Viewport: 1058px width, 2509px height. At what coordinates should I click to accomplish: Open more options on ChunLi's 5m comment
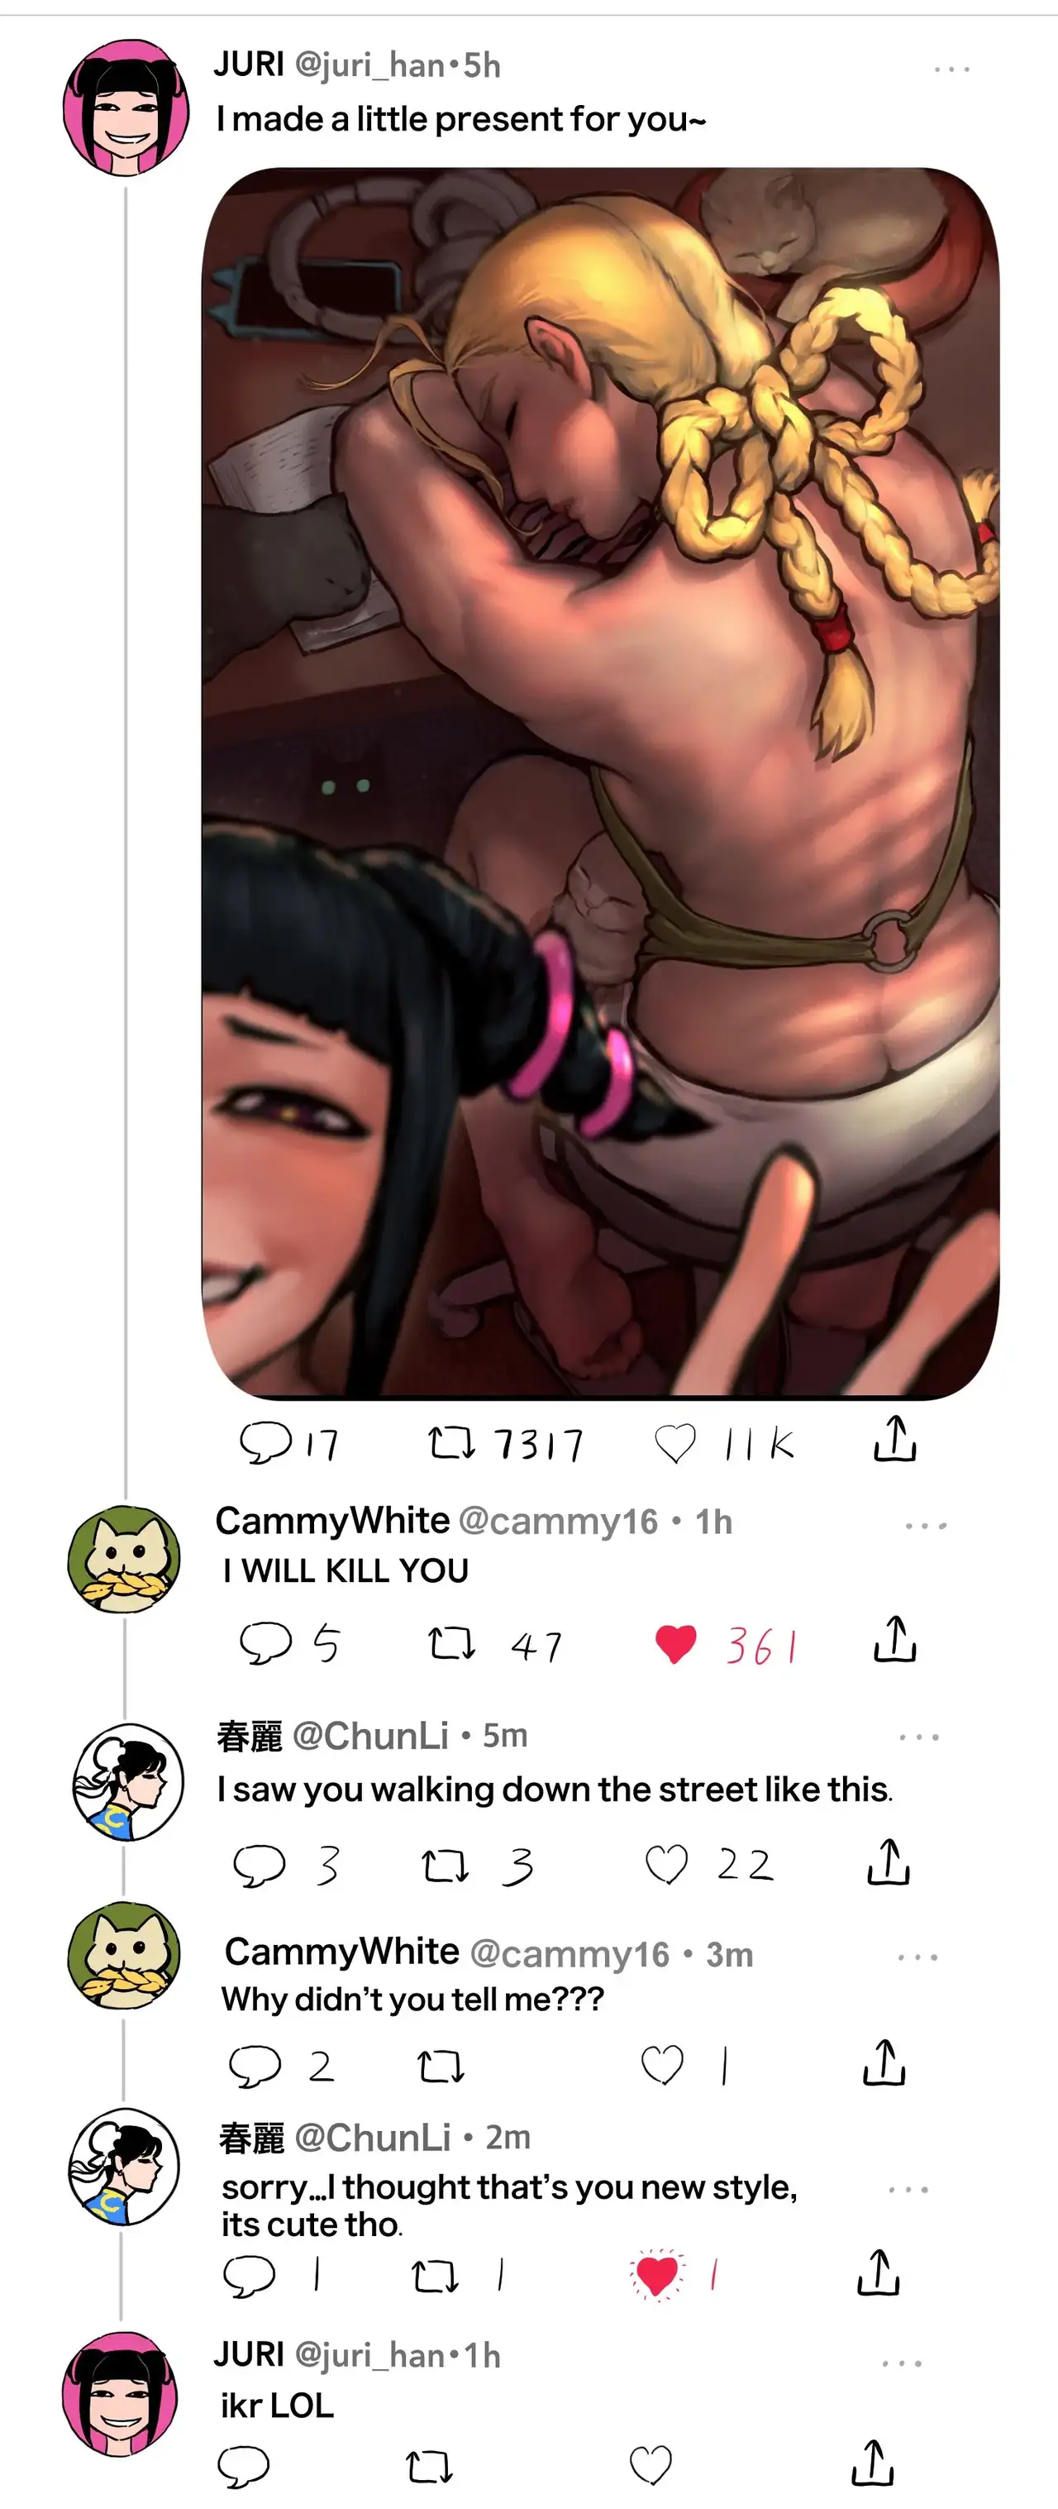(919, 1737)
